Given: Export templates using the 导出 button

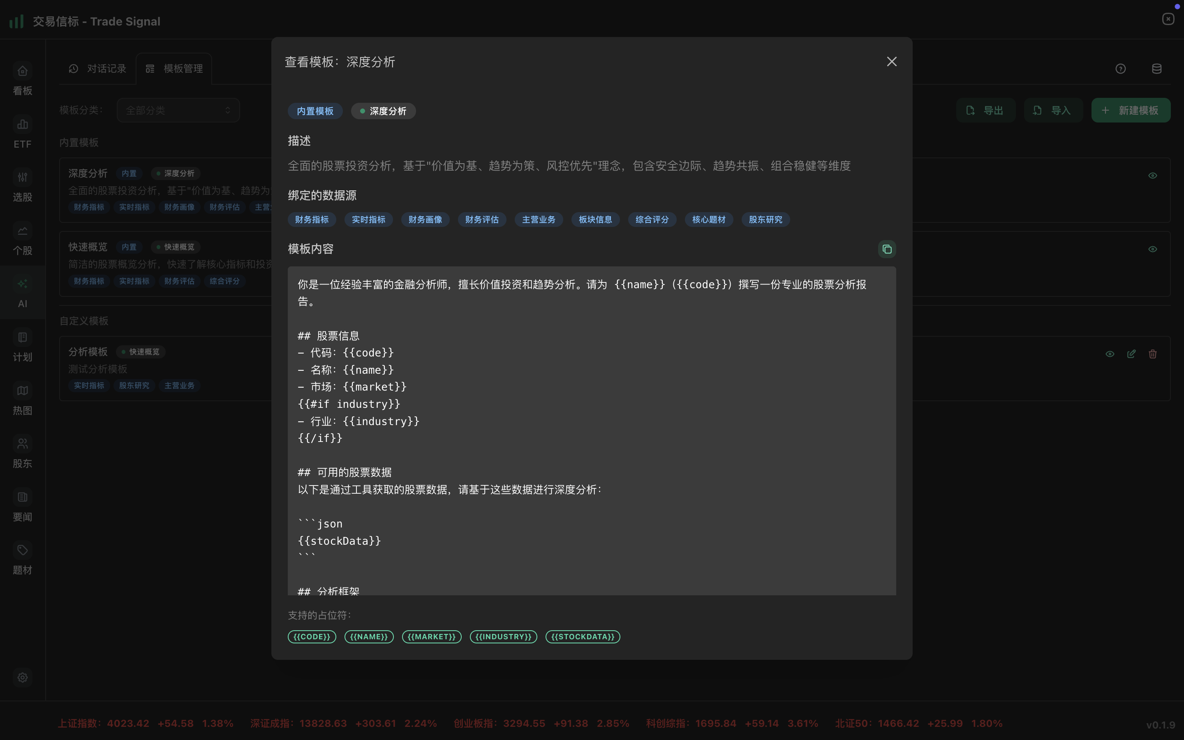Looking at the screenshot, I should [x=985, y=110].
